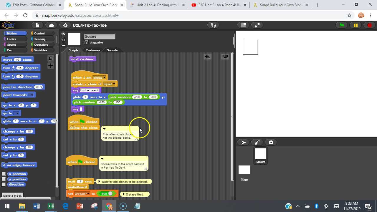
Task: Open the Snap! settings gear menu
Action: pyautogui.click(x=65, y=25)
